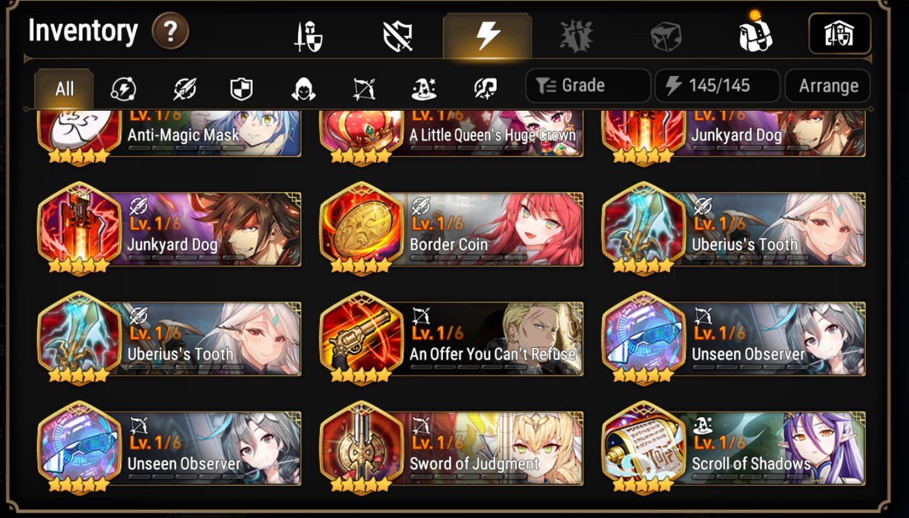Select the lightning bolt artifact tab
This screenshot has height=518, width=909.
click(488, 36)
